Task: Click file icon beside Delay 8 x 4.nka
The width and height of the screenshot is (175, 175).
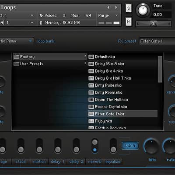Action: 91,71
